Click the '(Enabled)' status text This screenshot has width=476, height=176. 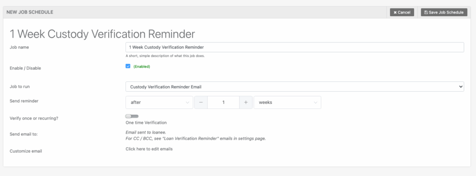pos(142,66)
